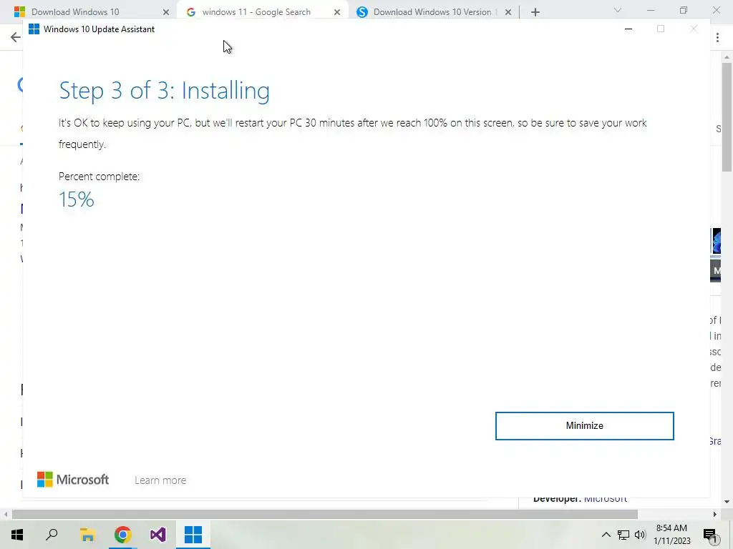Switch to Download Windows 10 Version tab

click(x=432, y=12)
